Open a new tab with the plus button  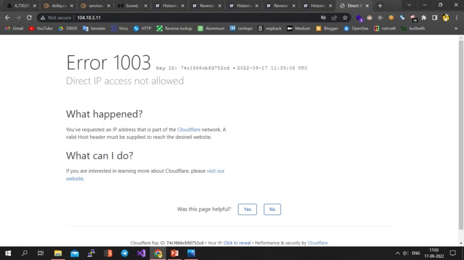click(x=380, y=6)
